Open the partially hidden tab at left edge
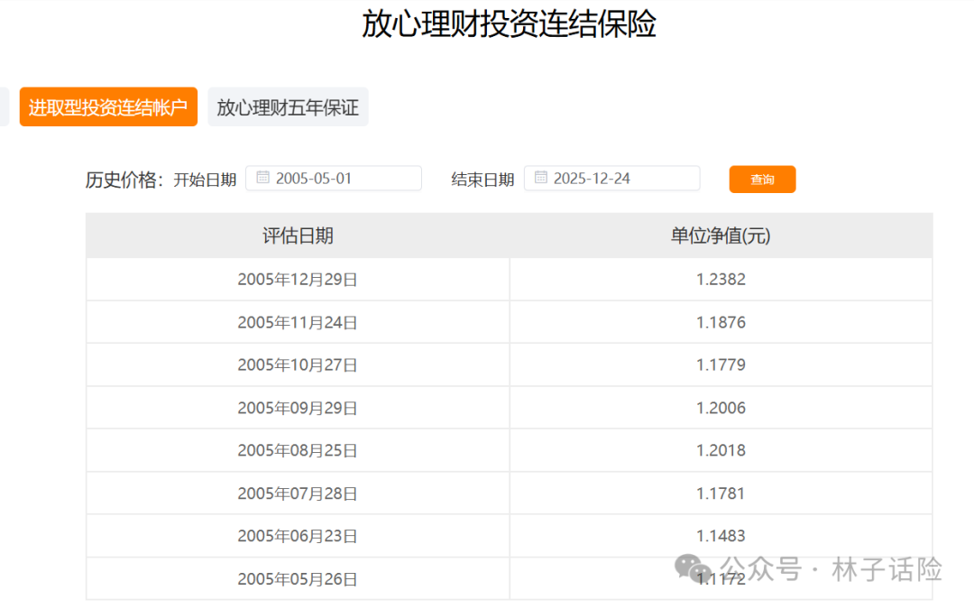This screenshot has width=974, height=609. 4,107
